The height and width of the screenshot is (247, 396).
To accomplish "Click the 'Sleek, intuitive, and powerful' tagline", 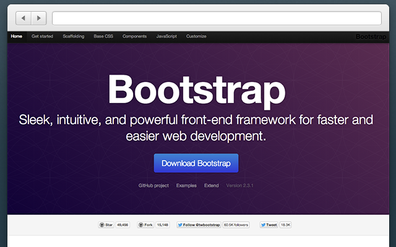I will pyautogui.click(x=196, y=128).
